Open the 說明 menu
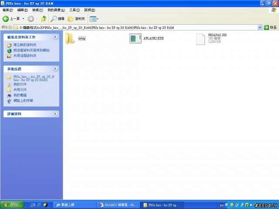Viewport: 279px width, 209px height. click(x=90, y=10)
